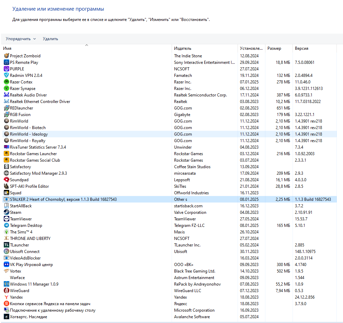Select the Telegram Desktop icon
The width and height of the screenshot is (343, 323).
pyautogui.click(x=7, y=226)
